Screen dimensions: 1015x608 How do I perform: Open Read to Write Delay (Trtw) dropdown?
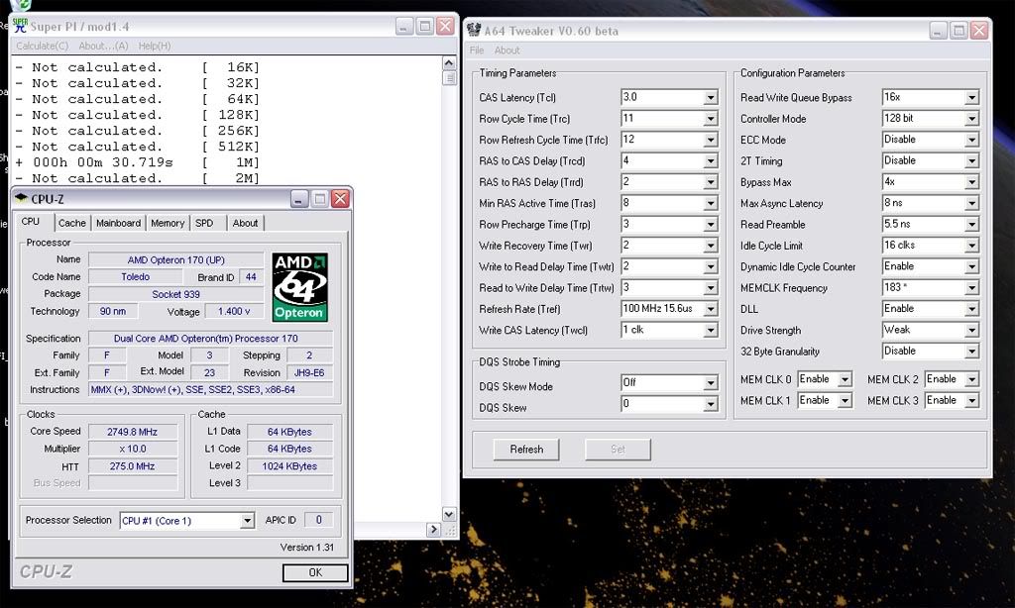(x=710, y=288)
